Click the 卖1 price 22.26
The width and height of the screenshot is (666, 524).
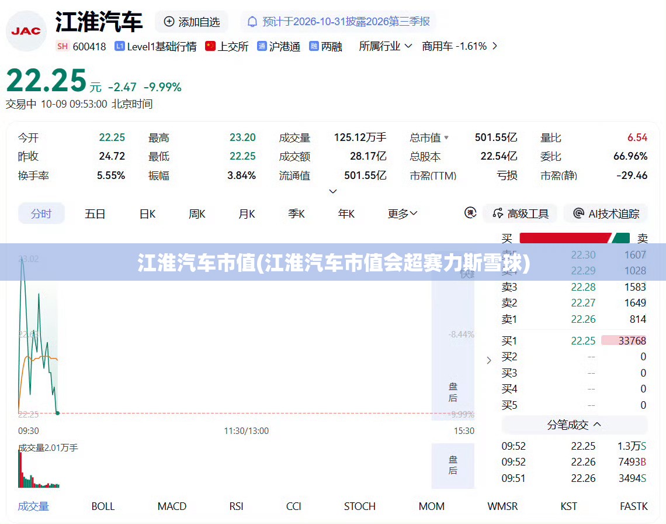pyautogui.click(x=583, y=319)
